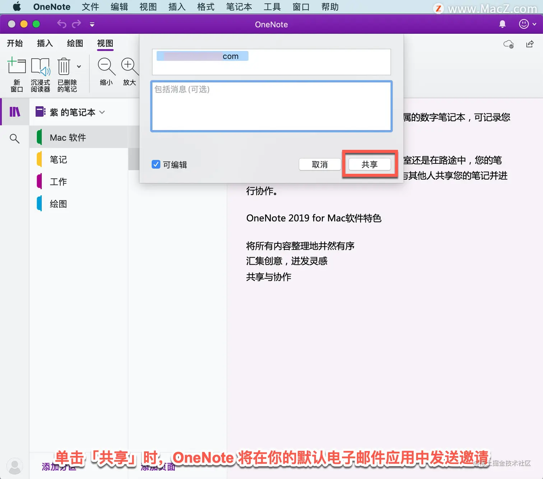
Task: Expand the arrow next to smiley icon
Action: (x=534, y=24)
